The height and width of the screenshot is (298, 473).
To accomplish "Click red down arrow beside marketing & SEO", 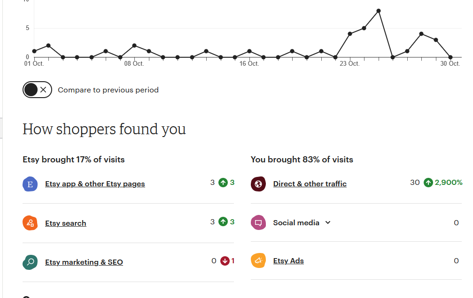I will [x=225, y=261].
